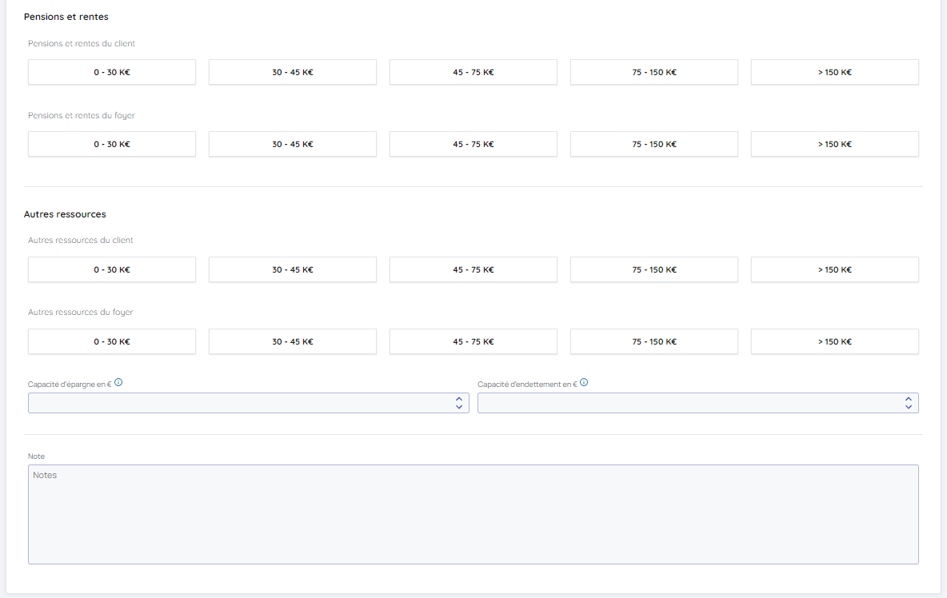This screenshot has height=598, width=947.
Task: Pick > 150 K€ for client pensions
Action: click(834, 72)
